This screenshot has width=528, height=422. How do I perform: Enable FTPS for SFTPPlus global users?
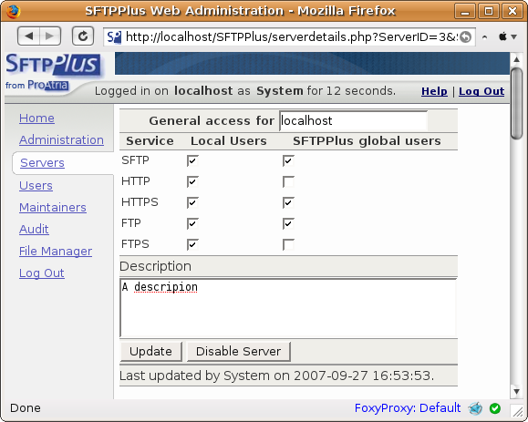[x=288, y=244]
